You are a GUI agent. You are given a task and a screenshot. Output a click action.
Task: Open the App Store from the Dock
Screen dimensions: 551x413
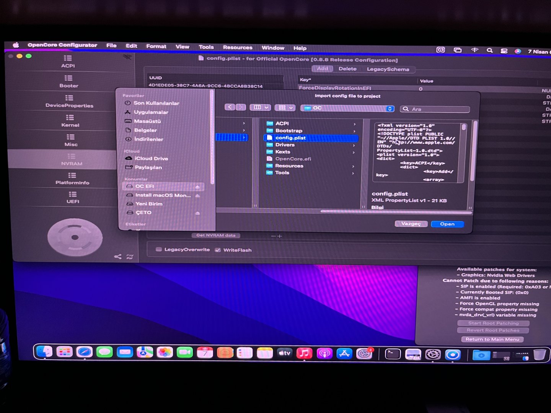pyautogui.click(x=344, y=354)
